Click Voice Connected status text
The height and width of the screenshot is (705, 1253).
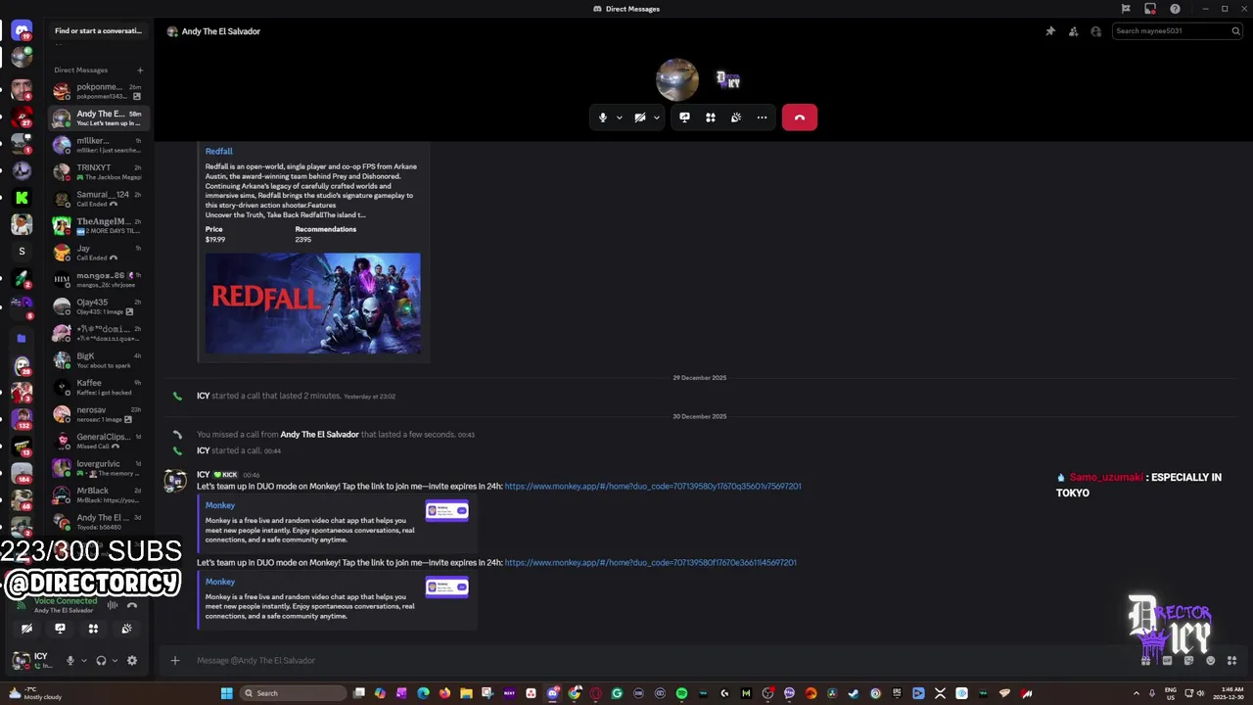pyautogui.click(x=66, y=601)
